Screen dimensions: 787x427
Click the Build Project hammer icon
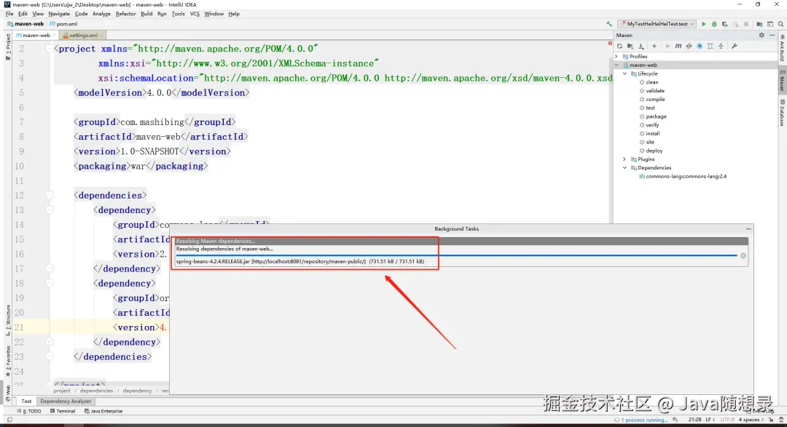[x=608, y=23]
